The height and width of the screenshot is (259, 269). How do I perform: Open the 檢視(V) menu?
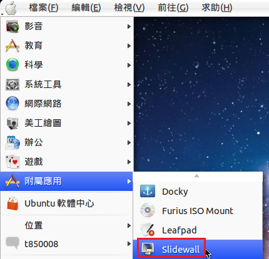pos(129,8)
